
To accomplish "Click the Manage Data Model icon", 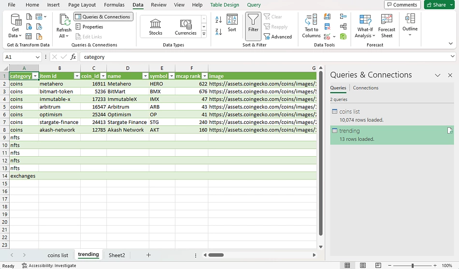I will pos(343,37).
